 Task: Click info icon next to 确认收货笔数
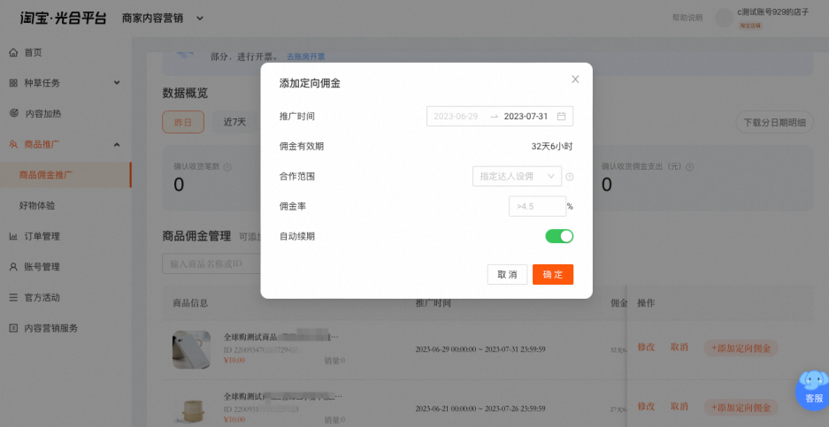(x=227, y=167)
